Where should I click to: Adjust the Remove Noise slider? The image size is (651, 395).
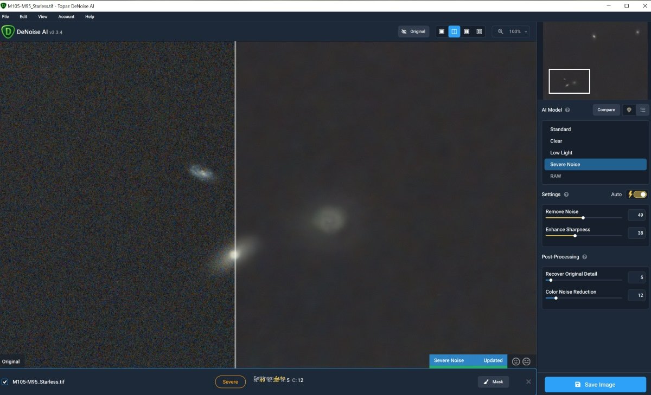582,218
